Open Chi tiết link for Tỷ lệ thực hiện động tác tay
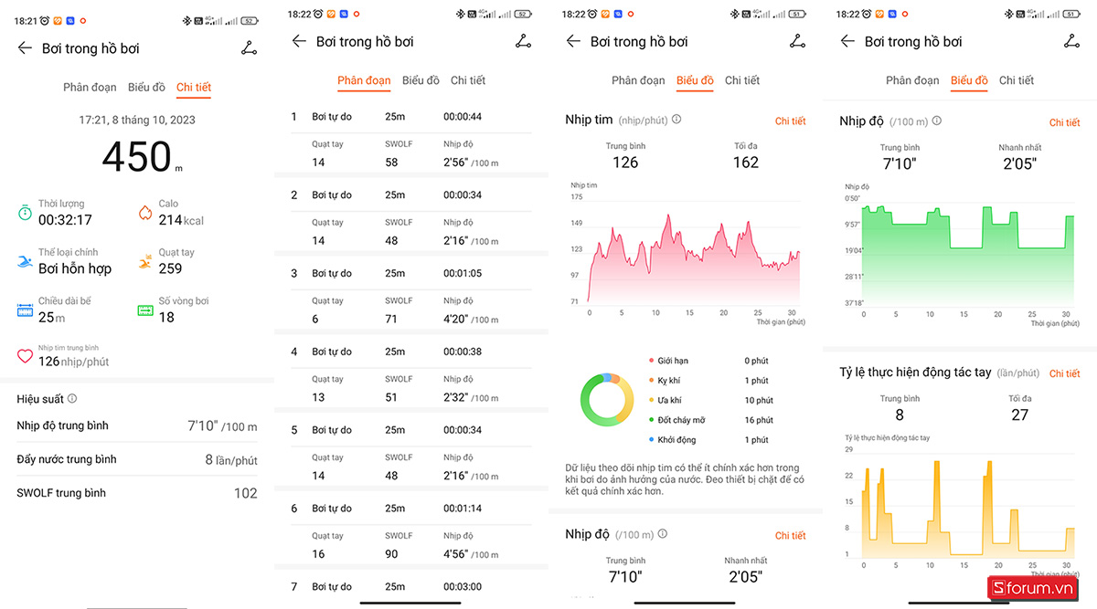This screenshot has height=609, width=1097. (x=1064, y=373)
